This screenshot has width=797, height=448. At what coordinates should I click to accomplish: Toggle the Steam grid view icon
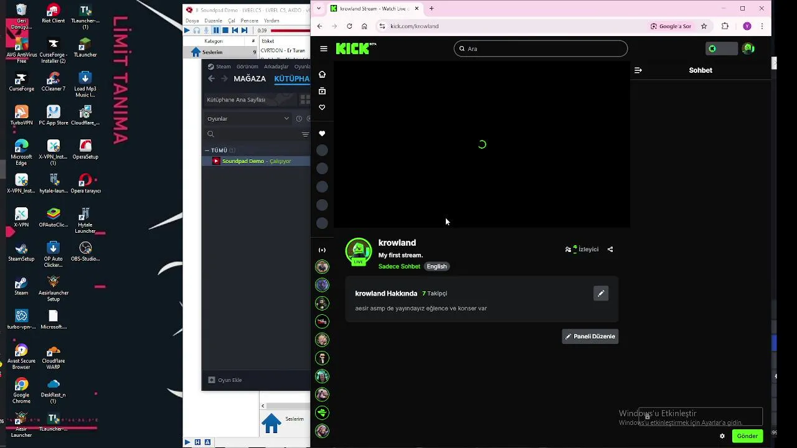[304, 100]
